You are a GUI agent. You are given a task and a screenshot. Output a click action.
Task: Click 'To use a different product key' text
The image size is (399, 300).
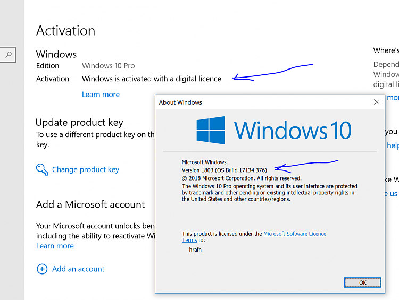[x=95, y=140]
